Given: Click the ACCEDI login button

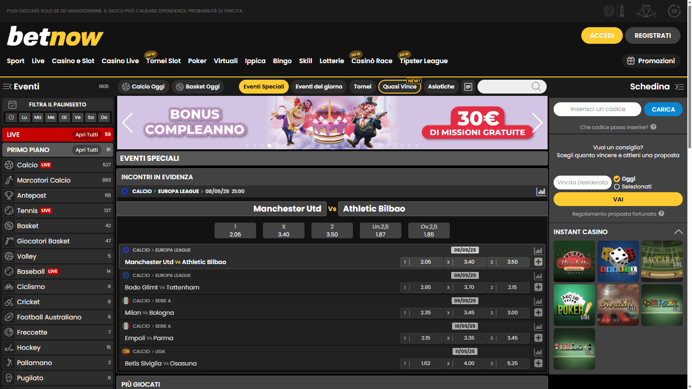Looking at the screenshot, I should (x=602, y=35).
